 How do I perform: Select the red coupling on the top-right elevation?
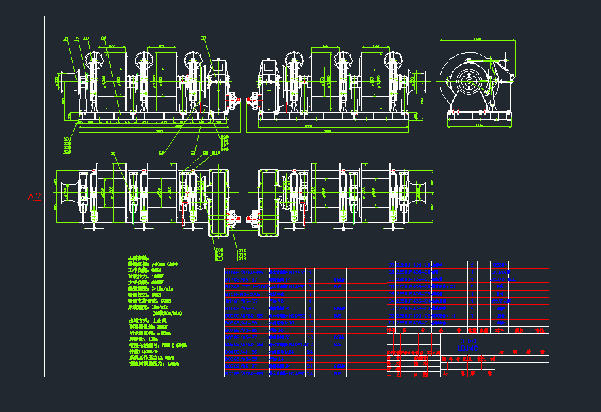[253, 102]
